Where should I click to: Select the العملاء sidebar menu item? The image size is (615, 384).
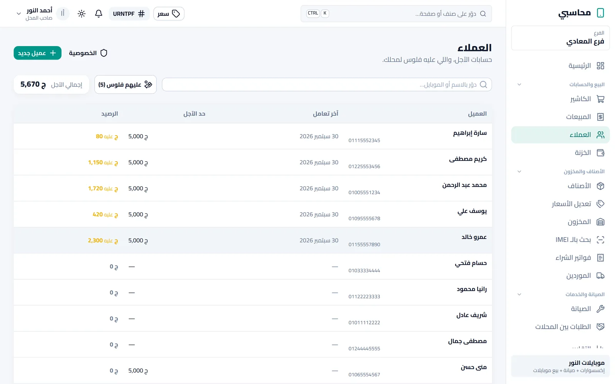click(x=560, y=135)
